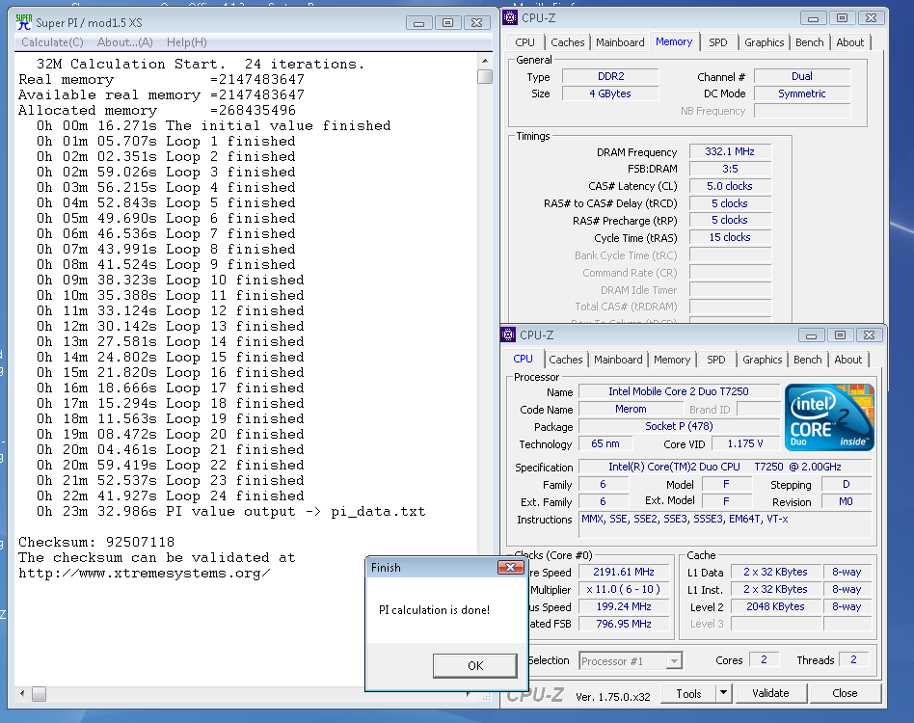Maximize the upper CPU-Z Memory window
This screenshot has height=723, width=914.
point(843,18)
